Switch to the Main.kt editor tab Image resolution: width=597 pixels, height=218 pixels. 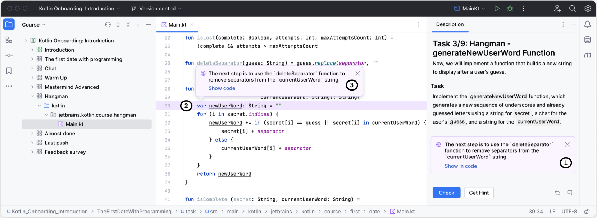177,25
